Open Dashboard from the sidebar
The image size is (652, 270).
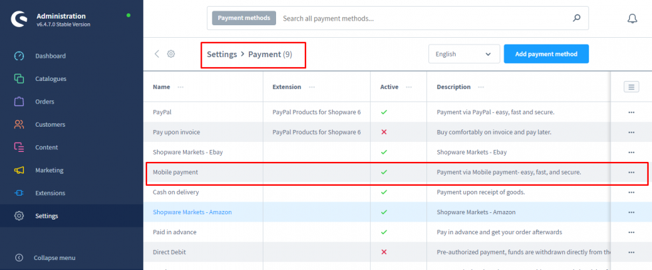click(51, 56)
